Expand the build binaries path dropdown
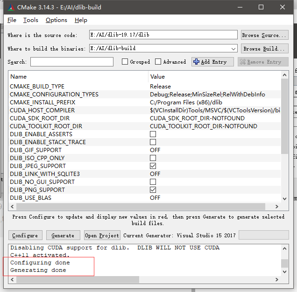This screenshot has width=297, height=292. tap(233, 49)
